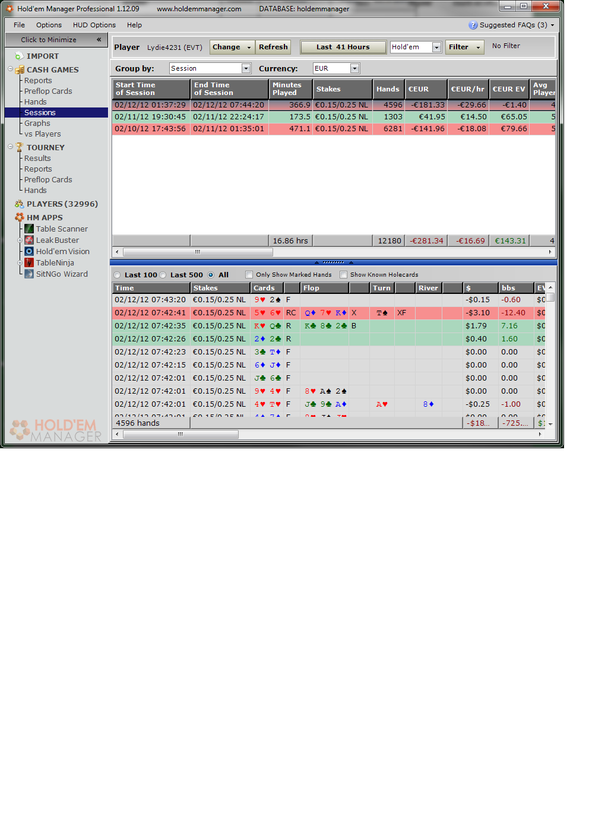This screenshot has width=589, height=817.
Task: Sort sessions by Hands column header
Action: [388, 88]
